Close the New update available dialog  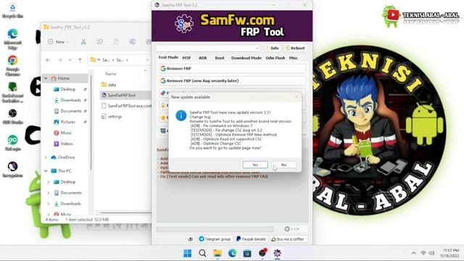click(x=297, y=96)
